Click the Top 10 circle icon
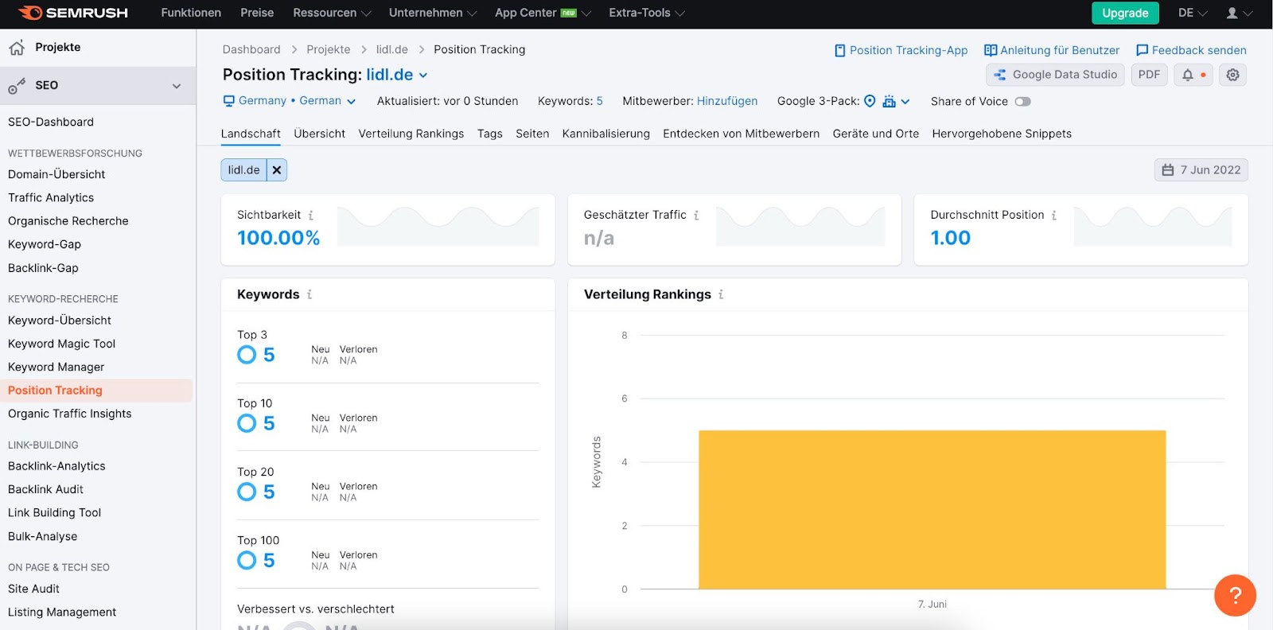 pos(247,423)
